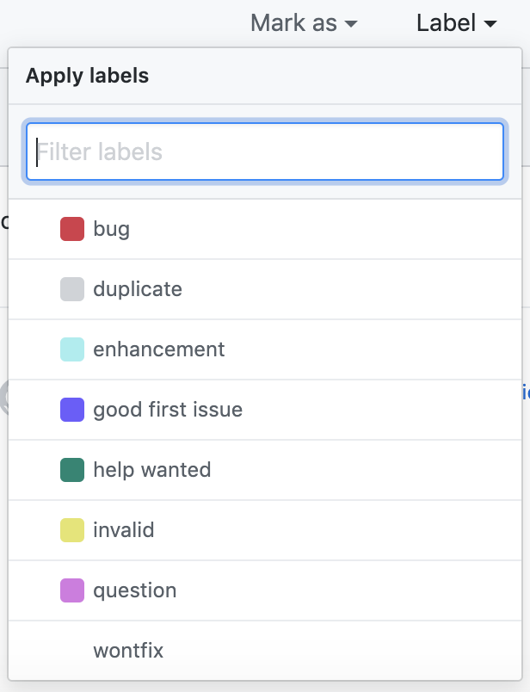
Task: Open the Label dropdown
Action: [x=453, y=23]
